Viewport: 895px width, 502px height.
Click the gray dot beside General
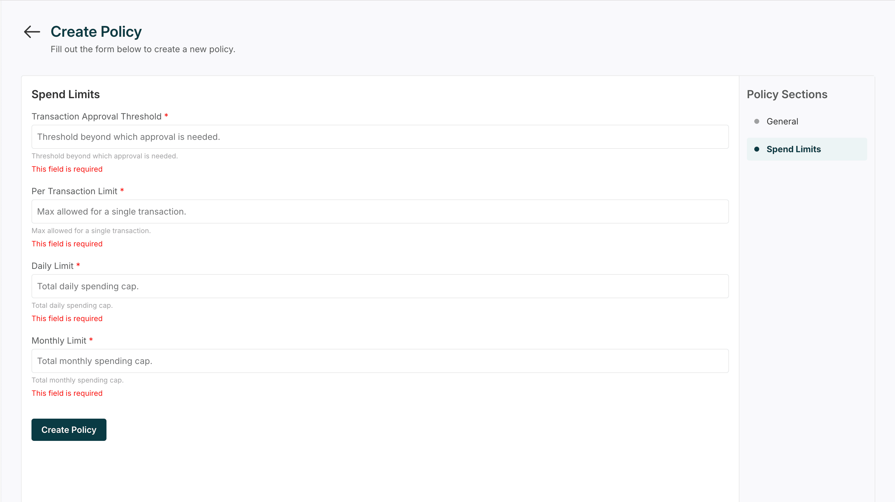click(756, 121)
